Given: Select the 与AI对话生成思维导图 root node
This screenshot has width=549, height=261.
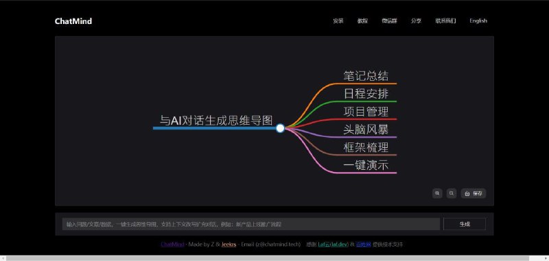Looking at the screenshot, I should [x=216, y=121].
